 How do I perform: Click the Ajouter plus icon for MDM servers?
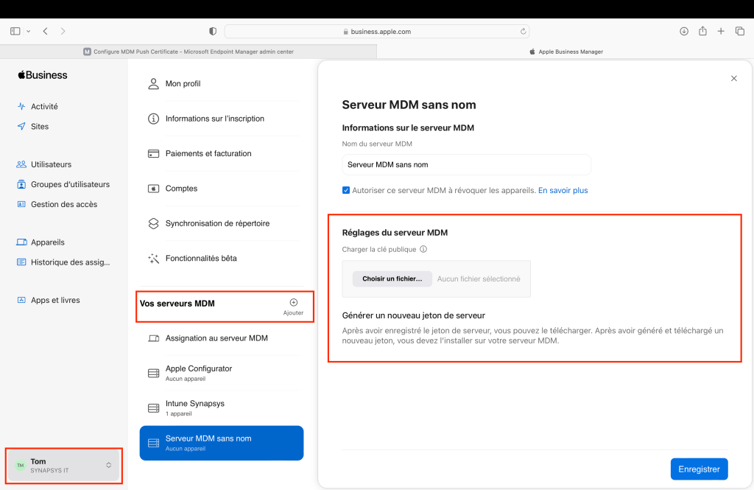[x=293, y=303]
